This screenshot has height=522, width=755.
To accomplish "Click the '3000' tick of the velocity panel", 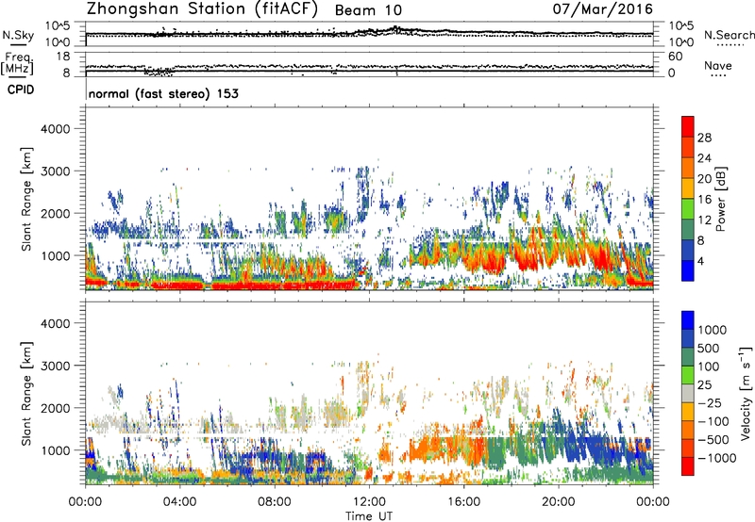I will pos(55,366).
